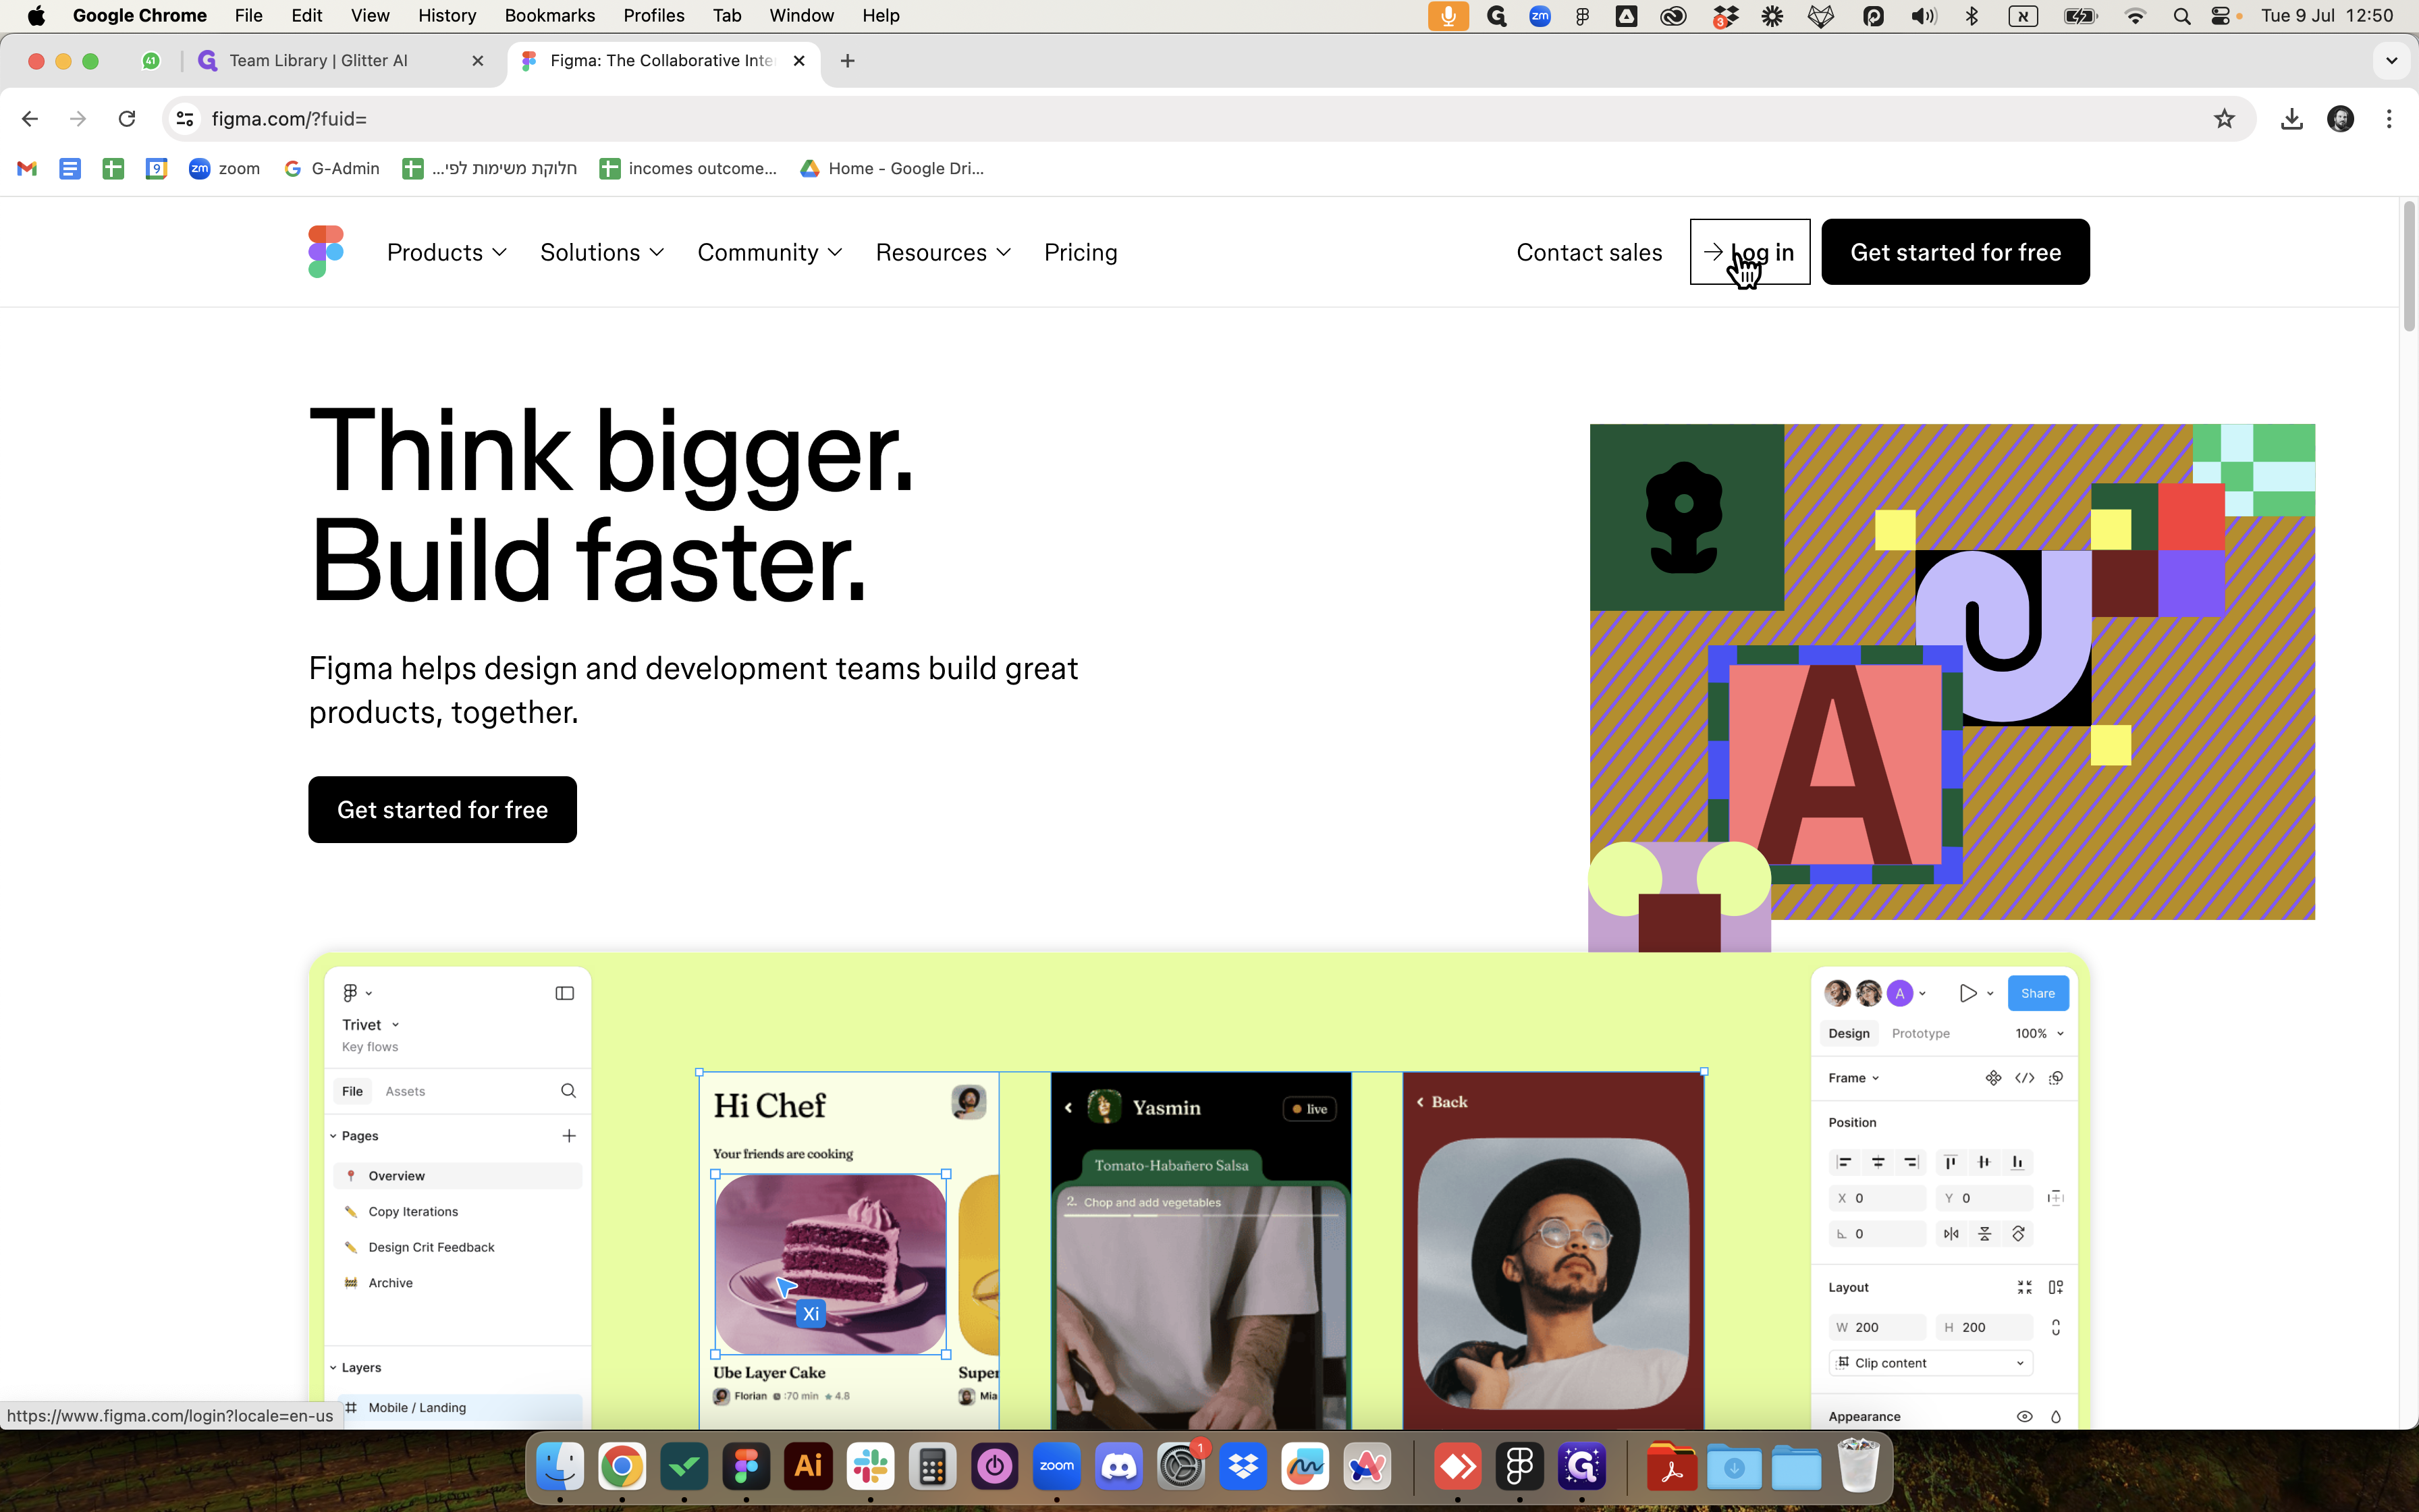Open Gmail bookmark icon
The height and width of the screenshot is (1512, 2419).
tap(27, 169)
